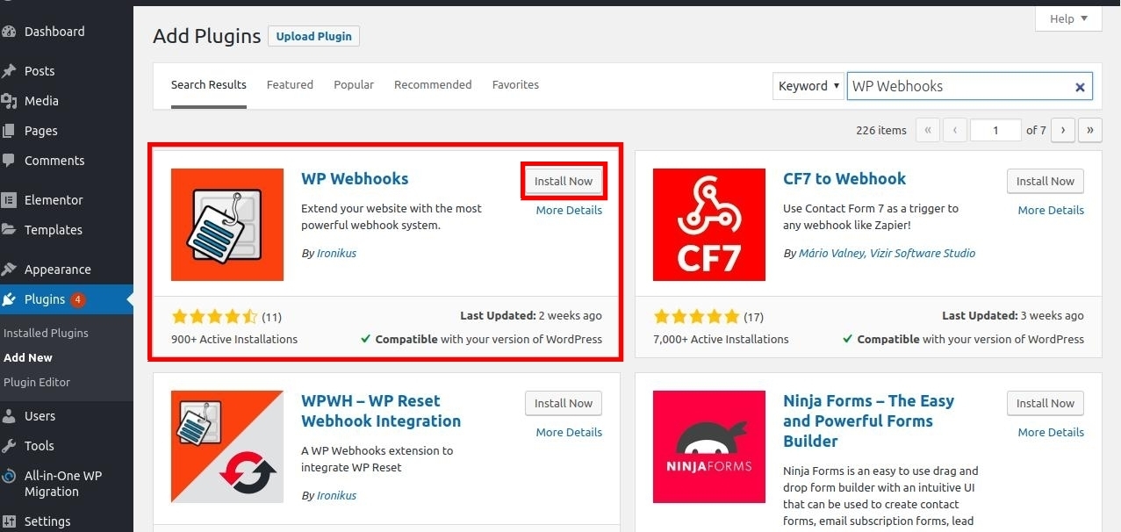Open More Details for Ninja Forms
The height and width of the screenshot is (532, 1121).
[1051, 433]
